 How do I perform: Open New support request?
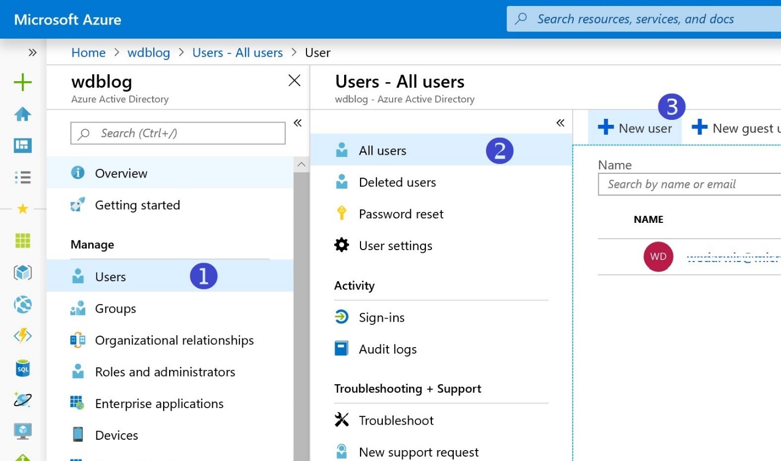pyautogui.click(x=441, y=452)
